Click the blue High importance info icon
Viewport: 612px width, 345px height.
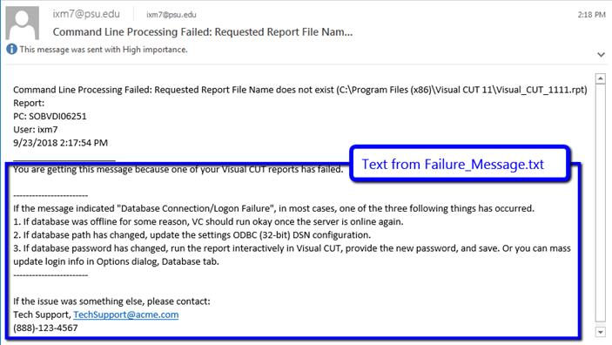pyautogui.click(x=11, y=50)
